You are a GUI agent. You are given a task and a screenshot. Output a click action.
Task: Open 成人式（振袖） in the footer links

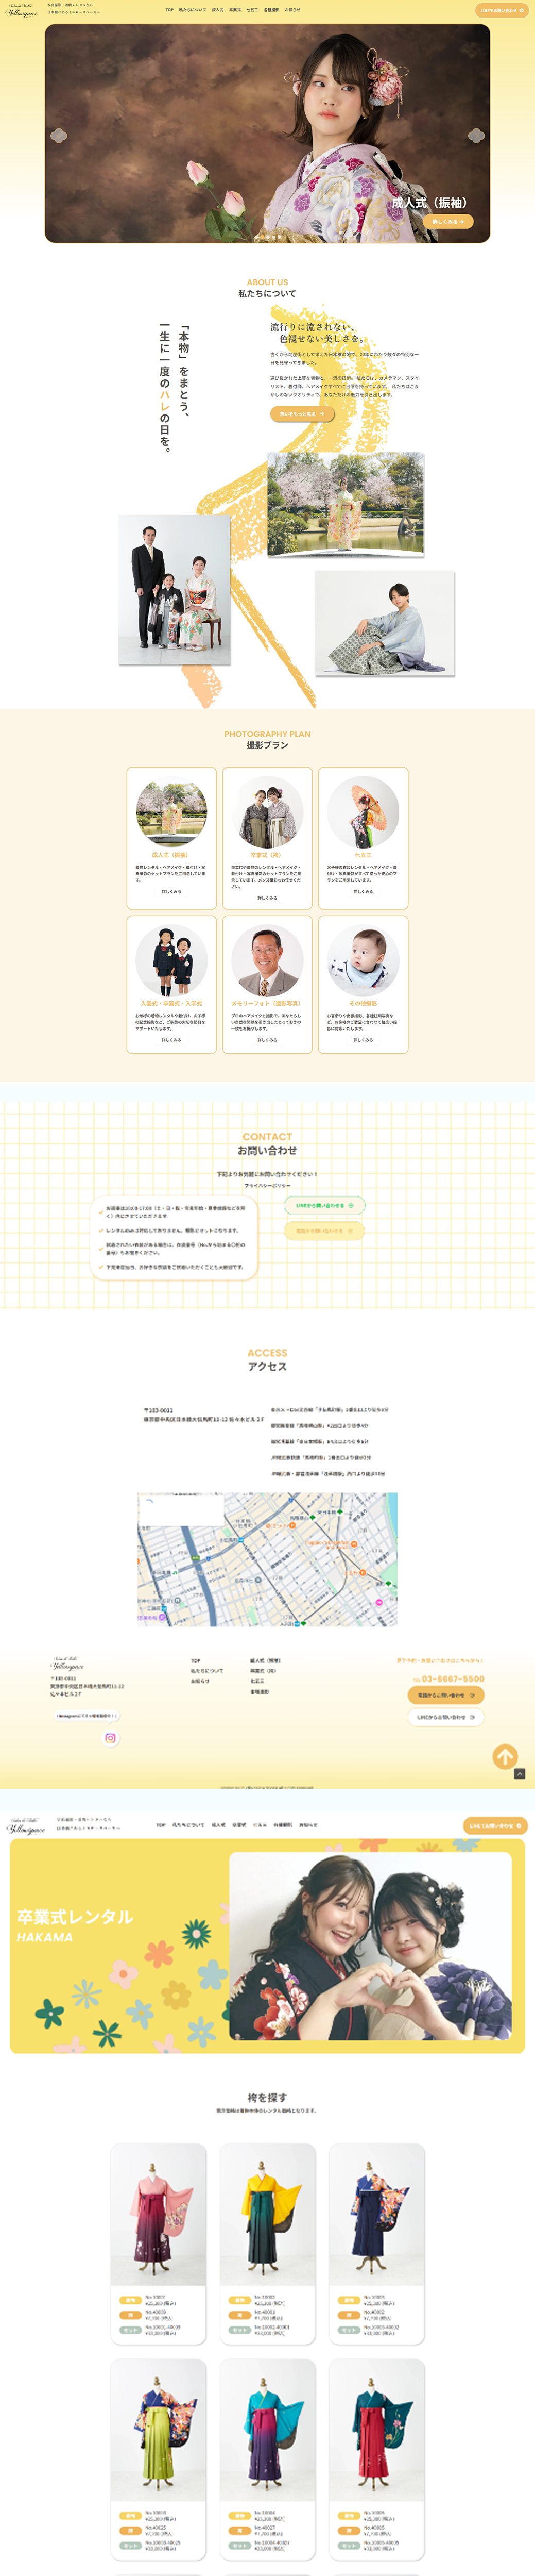pos(266,1660)
